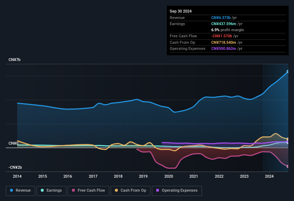Click the blue Revenue legend dot

pos(12,191)
